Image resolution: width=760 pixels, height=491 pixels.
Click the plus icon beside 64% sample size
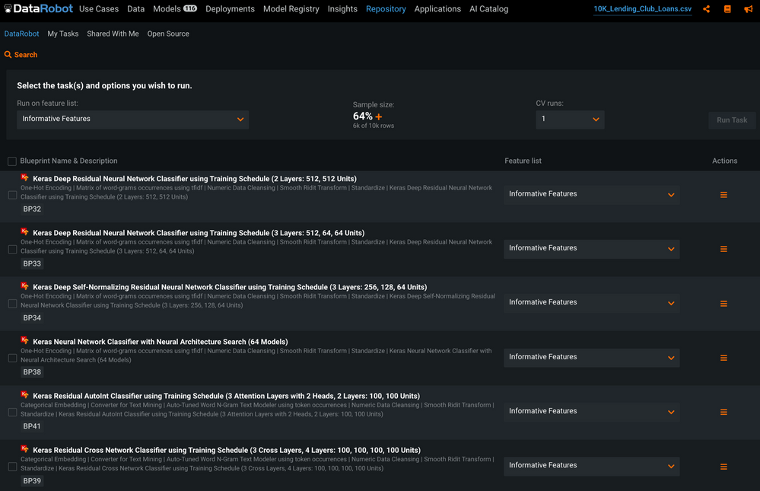pyautogui.click(x=379, y=116)
